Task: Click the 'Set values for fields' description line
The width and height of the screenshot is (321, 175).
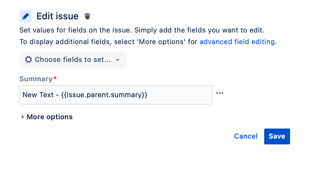Action: click(142, 30)
